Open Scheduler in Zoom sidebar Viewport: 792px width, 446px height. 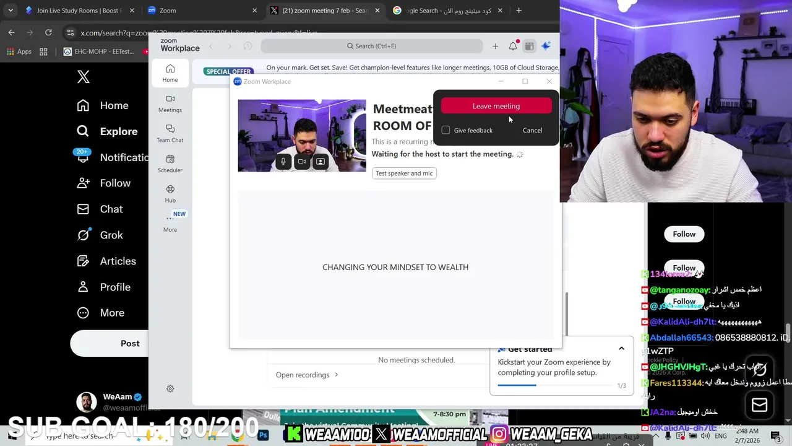click(170, 164)
